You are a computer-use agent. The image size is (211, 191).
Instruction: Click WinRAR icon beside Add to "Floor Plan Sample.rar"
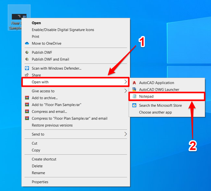pyautogui.click(x=27, y=105)
